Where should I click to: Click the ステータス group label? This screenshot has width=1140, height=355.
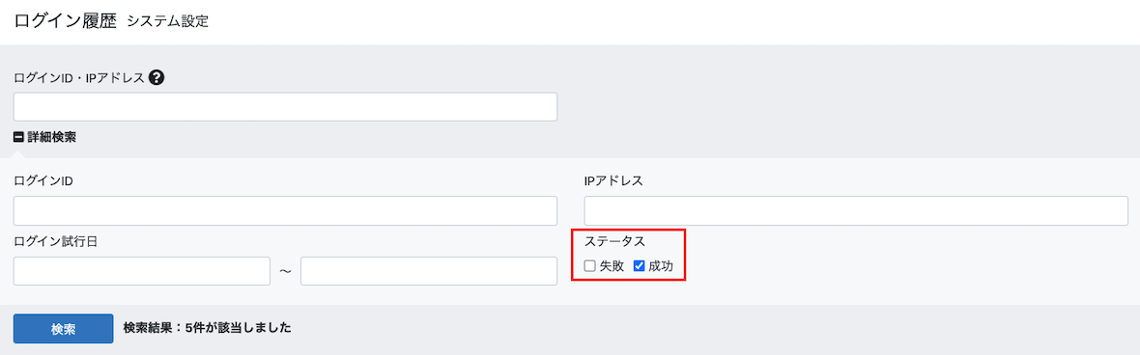click(x=614, y=242)
